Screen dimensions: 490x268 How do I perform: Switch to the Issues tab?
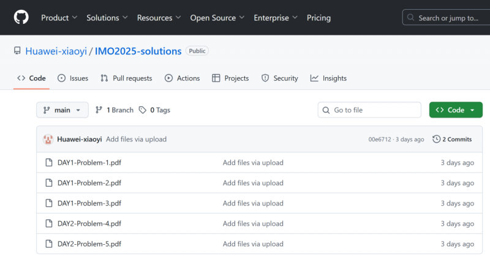click(x=73, y=78)
